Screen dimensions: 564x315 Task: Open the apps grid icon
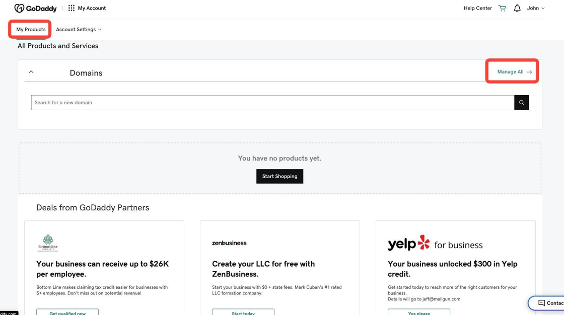point(71,8)
